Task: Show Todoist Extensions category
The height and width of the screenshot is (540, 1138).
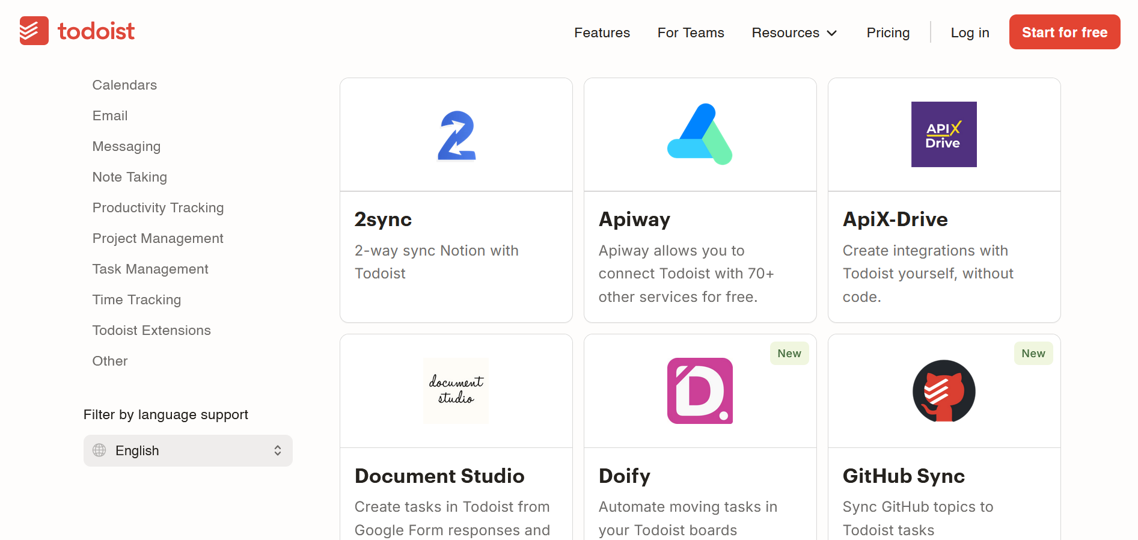Action: click(x=151, y=330)
